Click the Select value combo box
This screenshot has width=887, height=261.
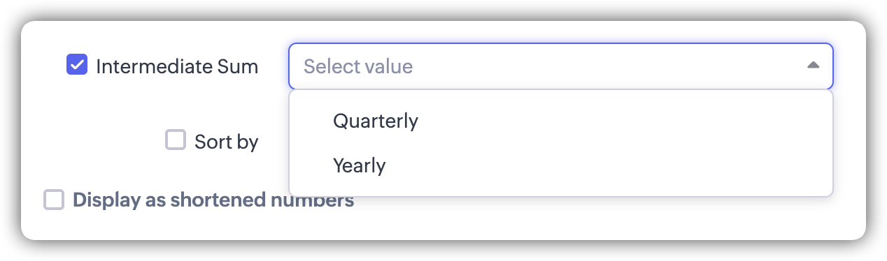pyautogui.click(x=560, y=66)
